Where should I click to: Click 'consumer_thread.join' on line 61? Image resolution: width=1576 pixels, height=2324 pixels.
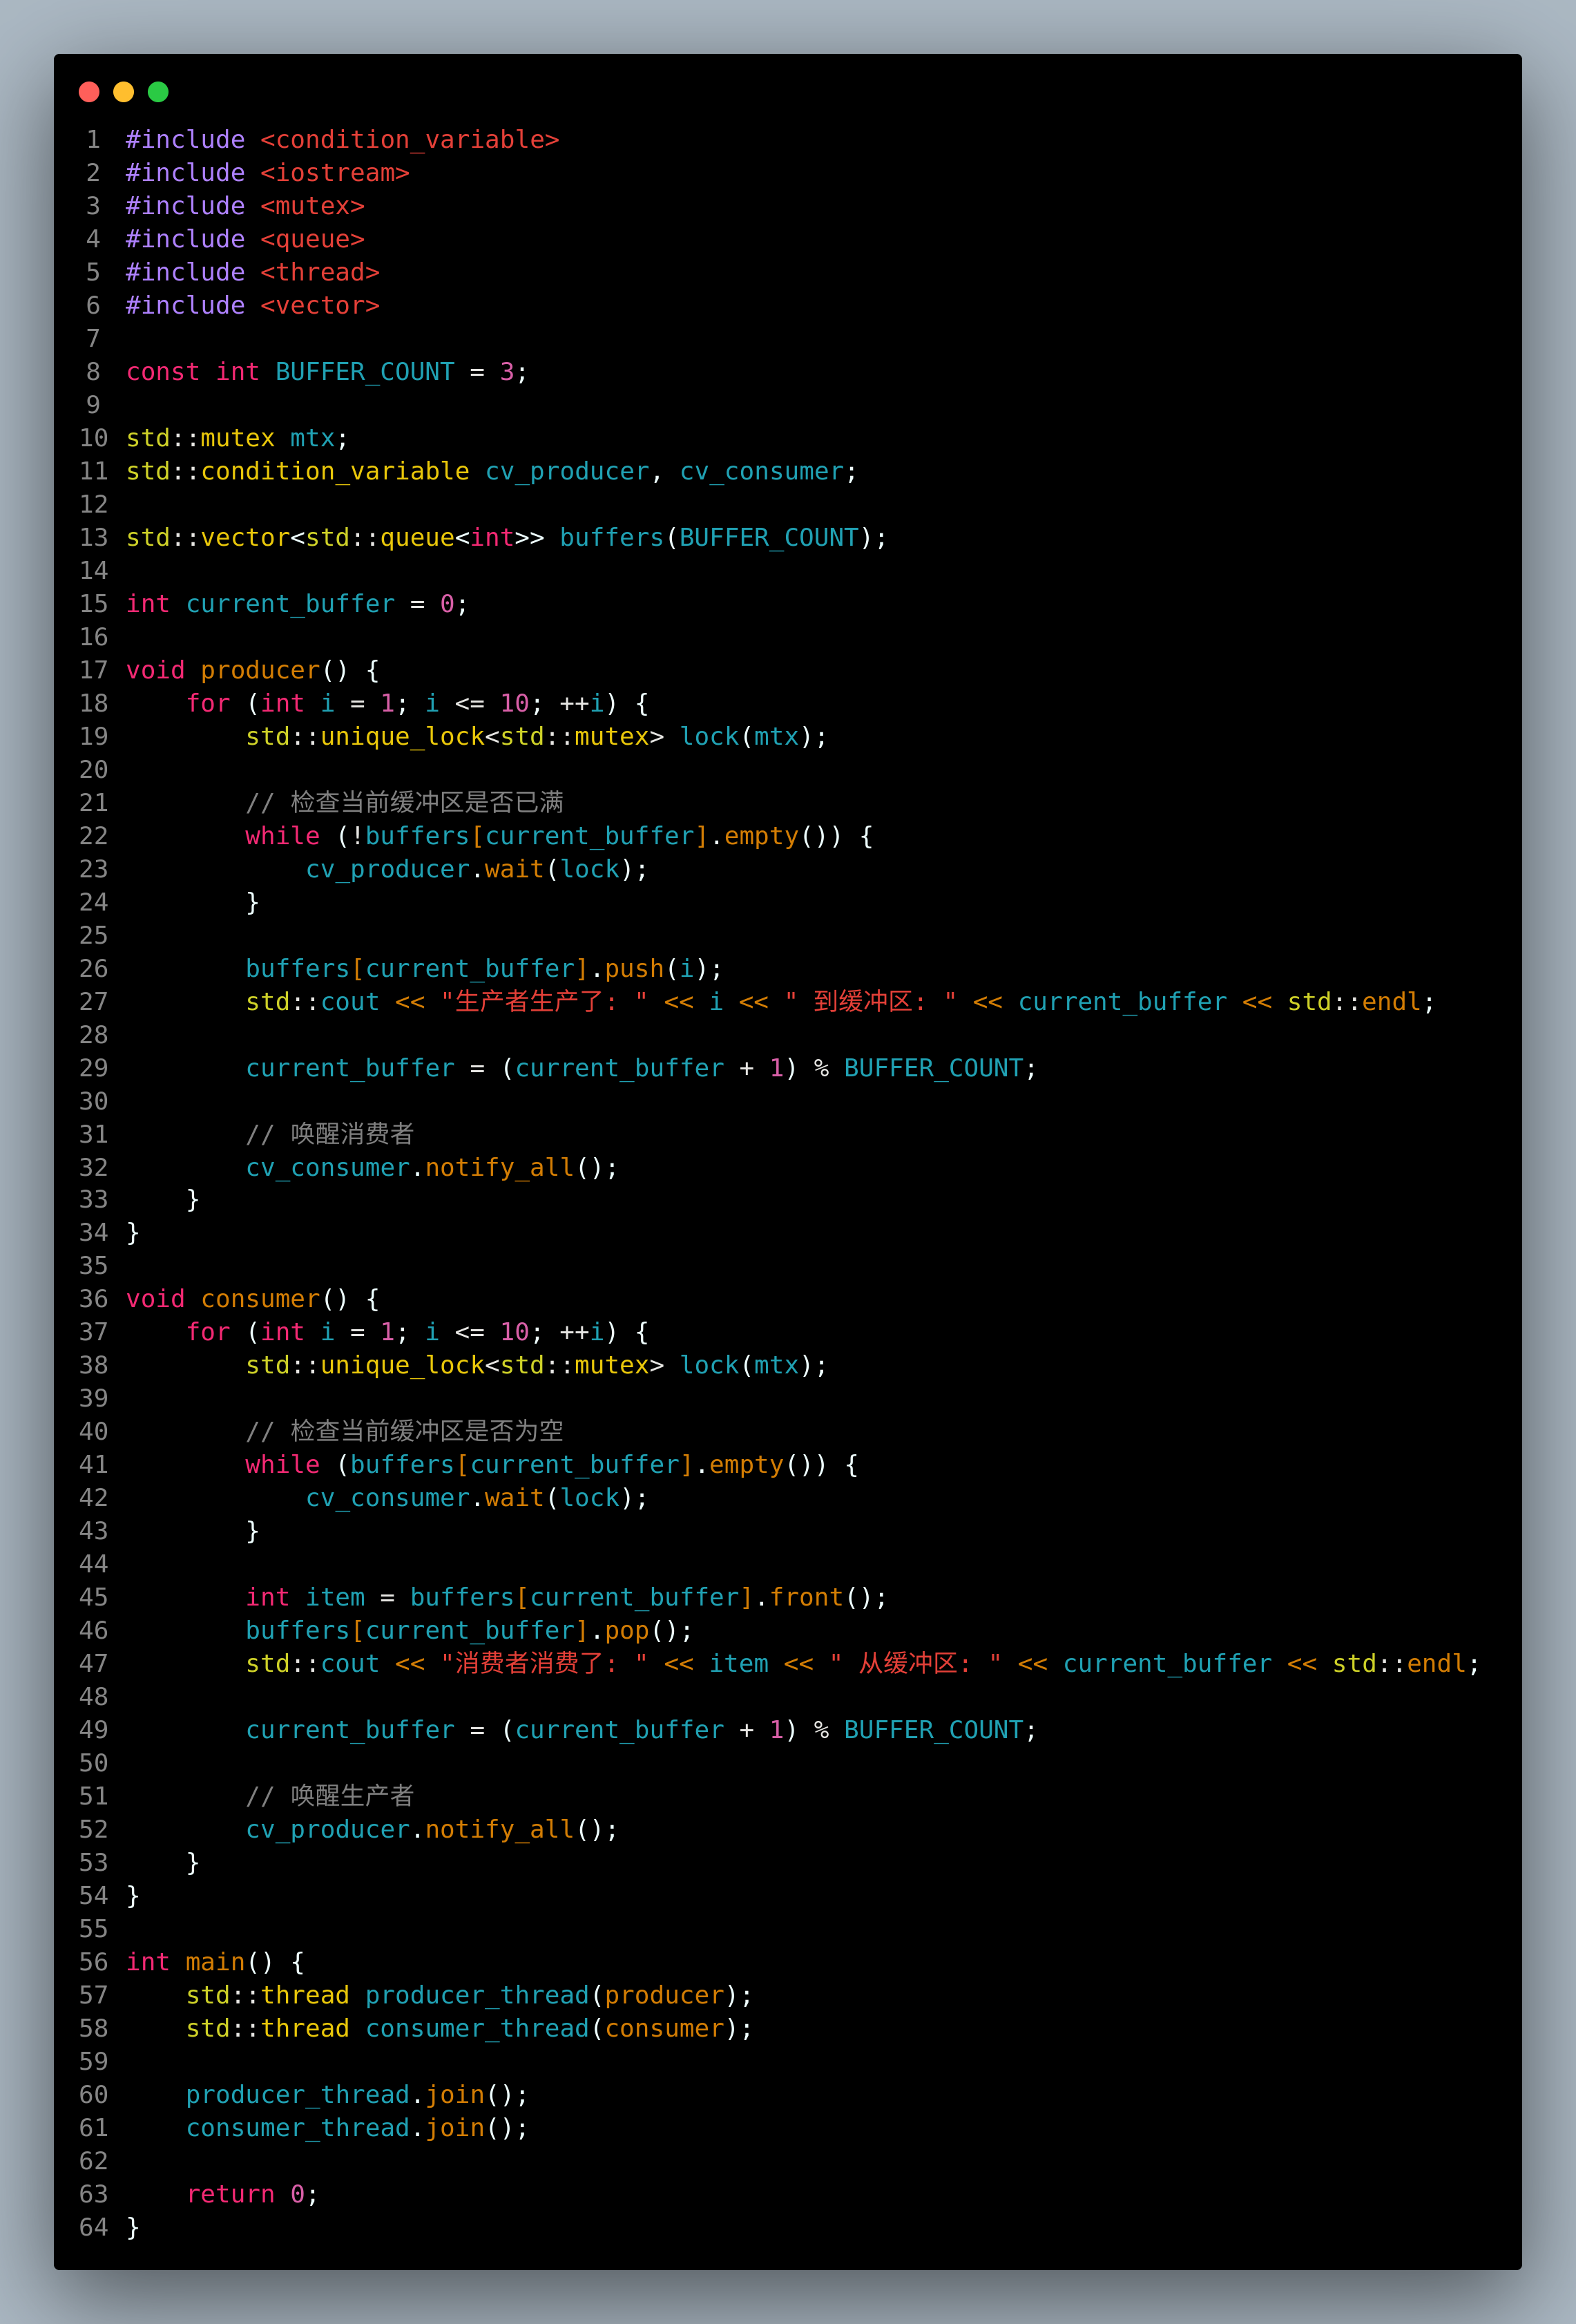335,2128
